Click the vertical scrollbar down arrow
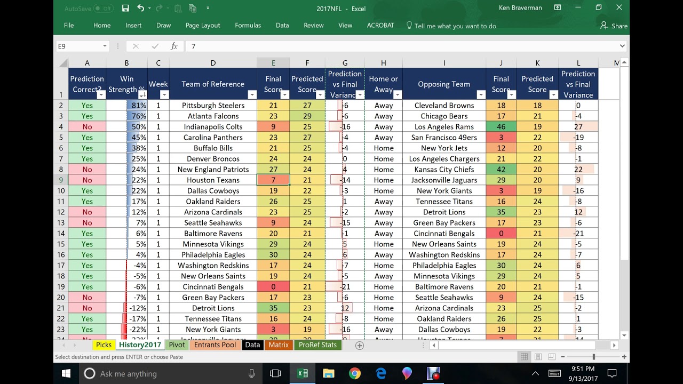Viewport: 683px width, 384px height. point(624,335)
